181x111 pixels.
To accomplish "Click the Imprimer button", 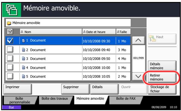I will click(x=18, y=89).
